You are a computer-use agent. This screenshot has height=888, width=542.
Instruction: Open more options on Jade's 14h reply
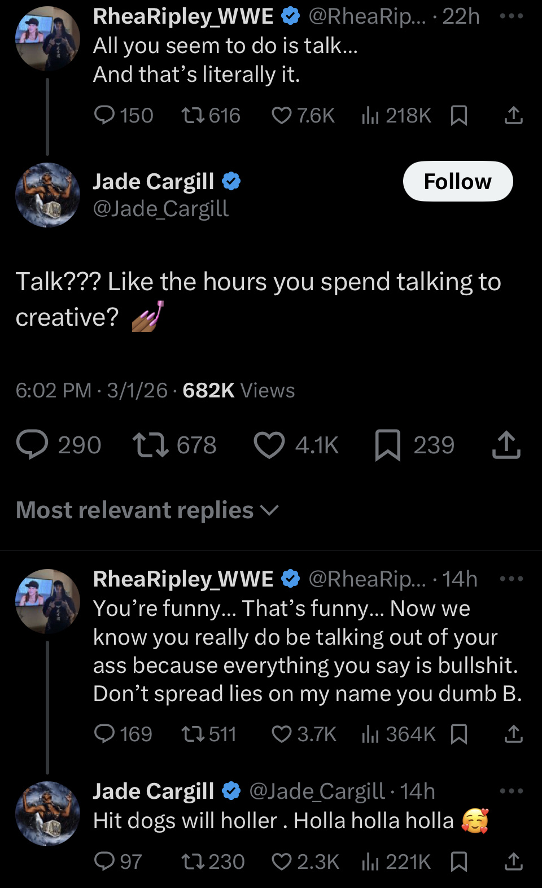pos(512,791)
